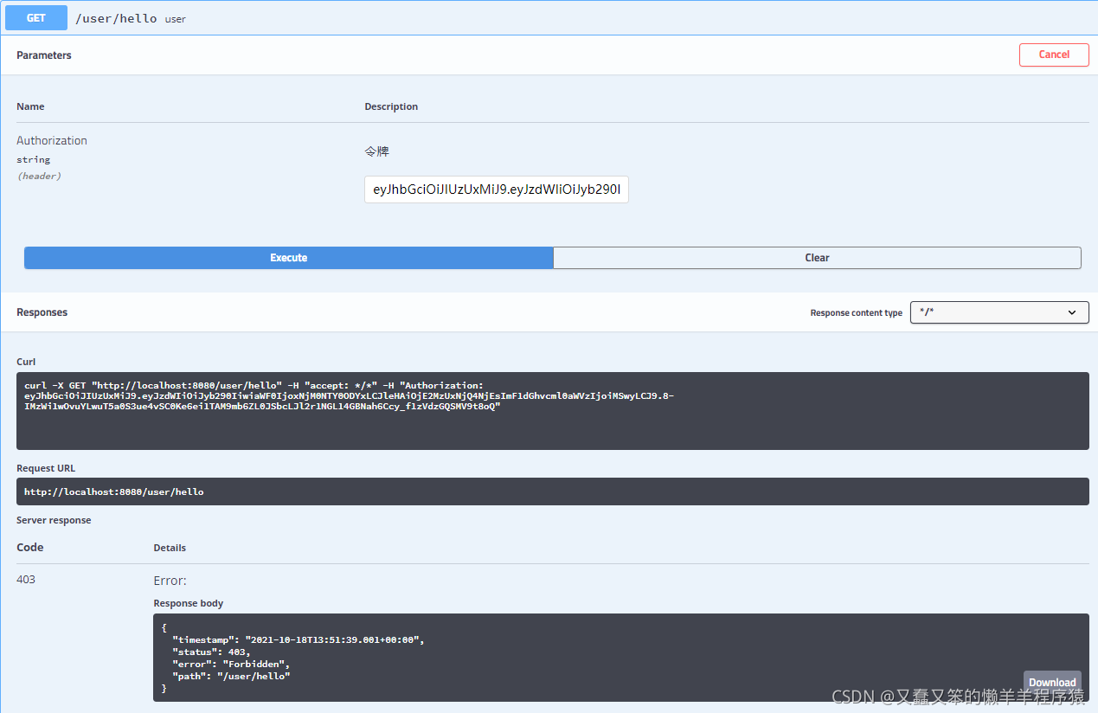Click the "path": "/user/hello" line
This screenshot has height=713, width=1098.
(231, 676)
